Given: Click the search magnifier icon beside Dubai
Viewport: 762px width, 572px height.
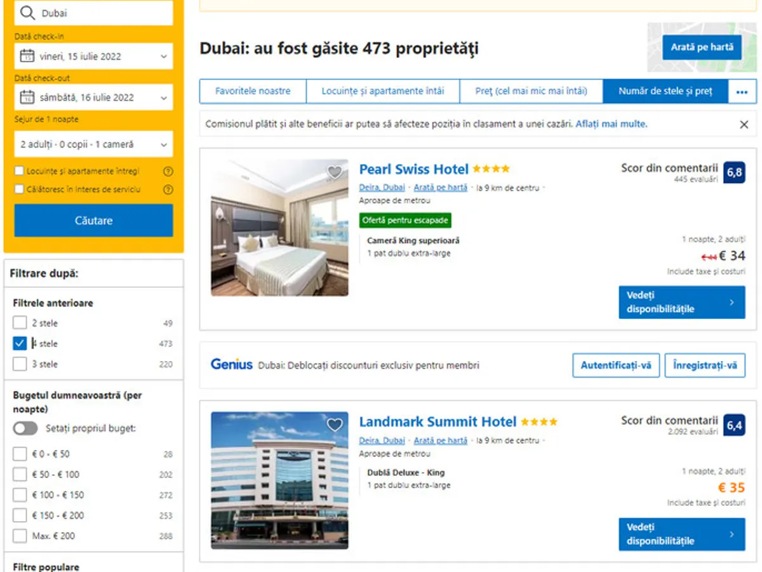Looking at the screenshot, I should (27, 13).
